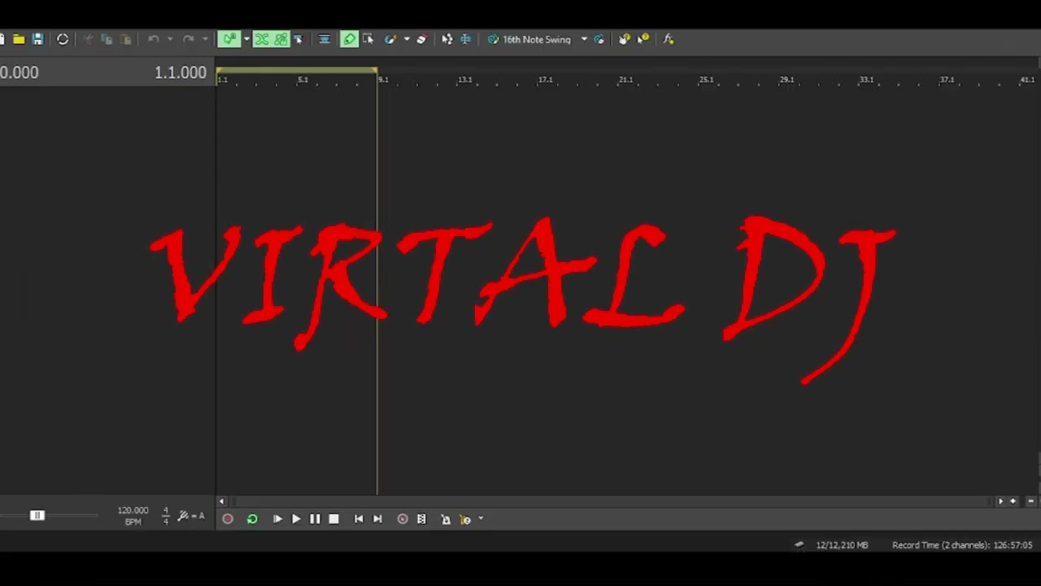Screen dimensions: 1041x586
Task: Click the film-strip transport icon
Action: [421, 519]
